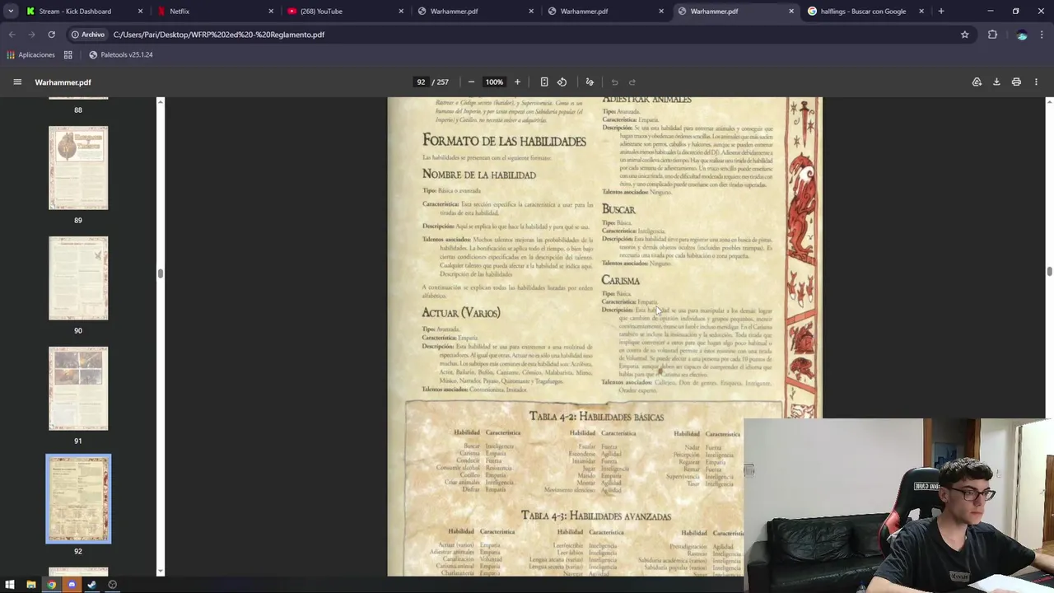Viewport: 1054px width, 593px height.
Task: Click the 100% zoom level field
Action: click(494, 82)
